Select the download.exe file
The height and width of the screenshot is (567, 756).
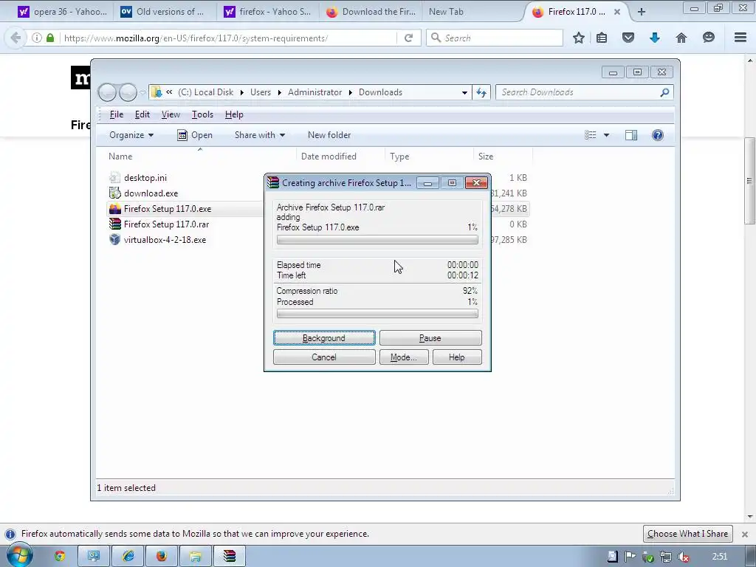151,193
